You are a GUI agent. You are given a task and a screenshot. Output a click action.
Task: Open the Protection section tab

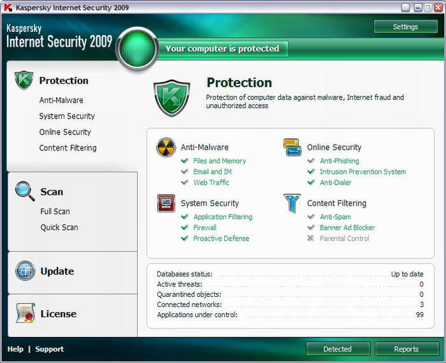(x=64, y=80)
